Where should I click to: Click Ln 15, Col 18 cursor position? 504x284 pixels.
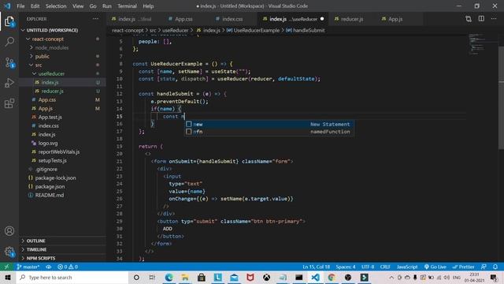click(x=317, y=267)
